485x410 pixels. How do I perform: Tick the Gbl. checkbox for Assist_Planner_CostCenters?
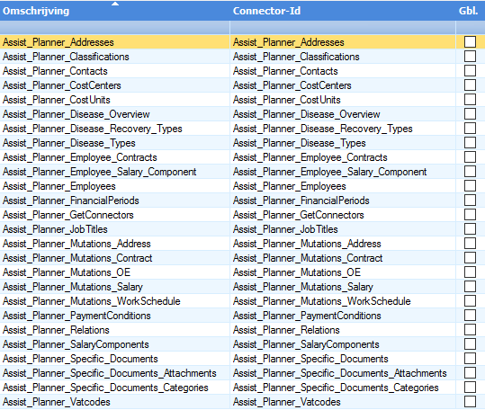tap(470, 85)
